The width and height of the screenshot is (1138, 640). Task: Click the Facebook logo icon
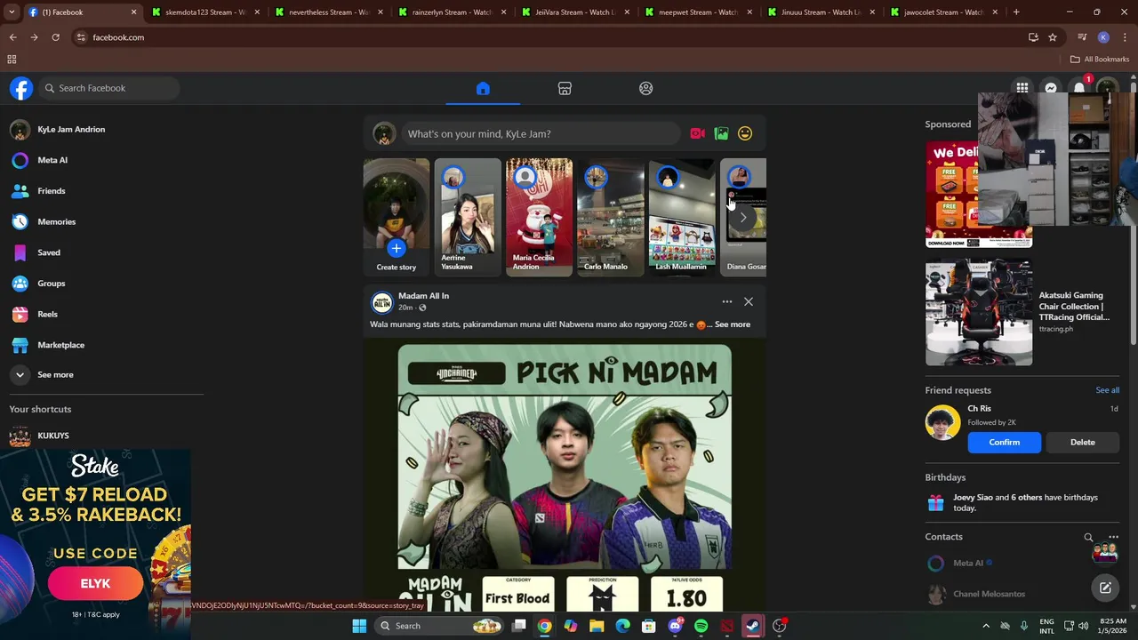pyautogui.click(x=21, y=88)
